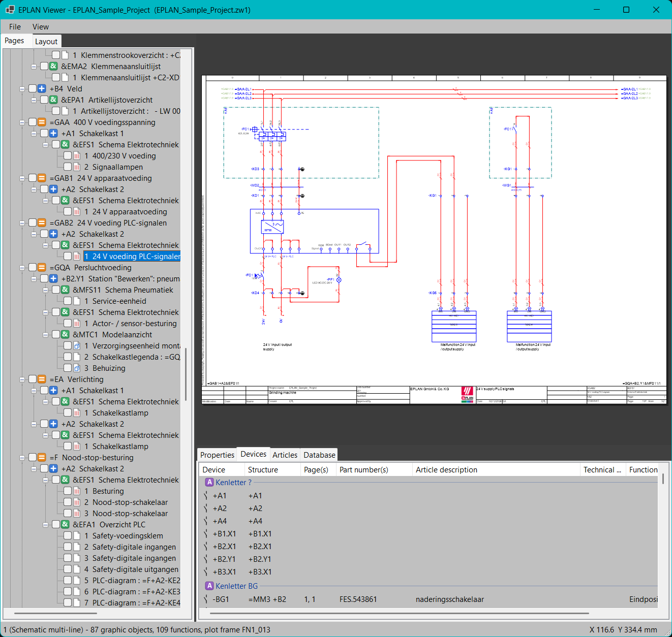Viewport: 672px width, 637px height.
Task: Tick the checkbox for Safety-voedingsklem page
Action: (67, 536)
